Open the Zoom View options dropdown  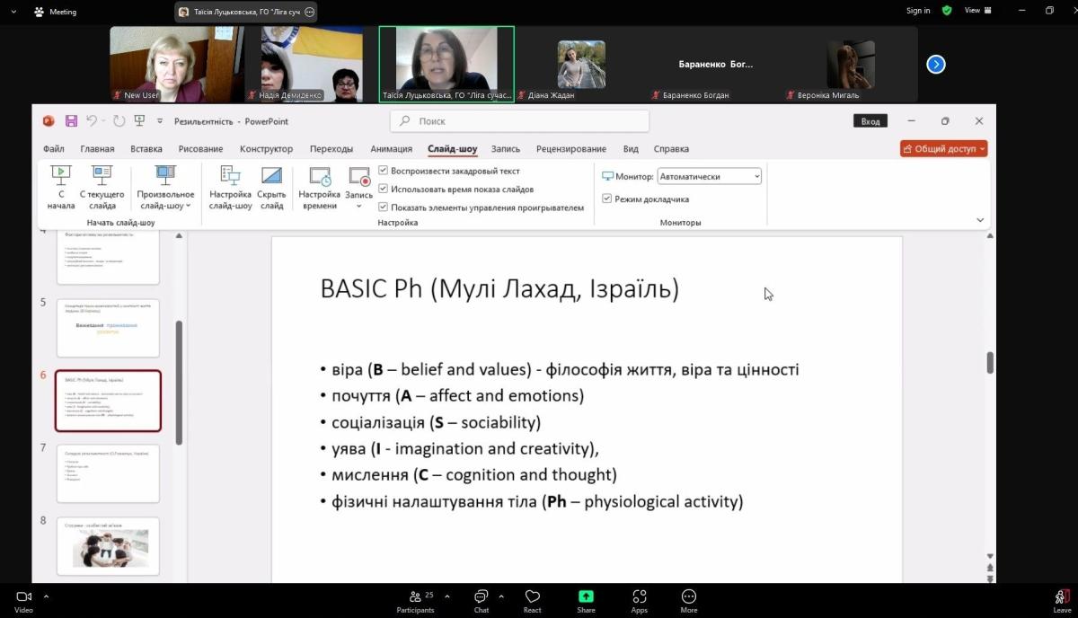977,11
